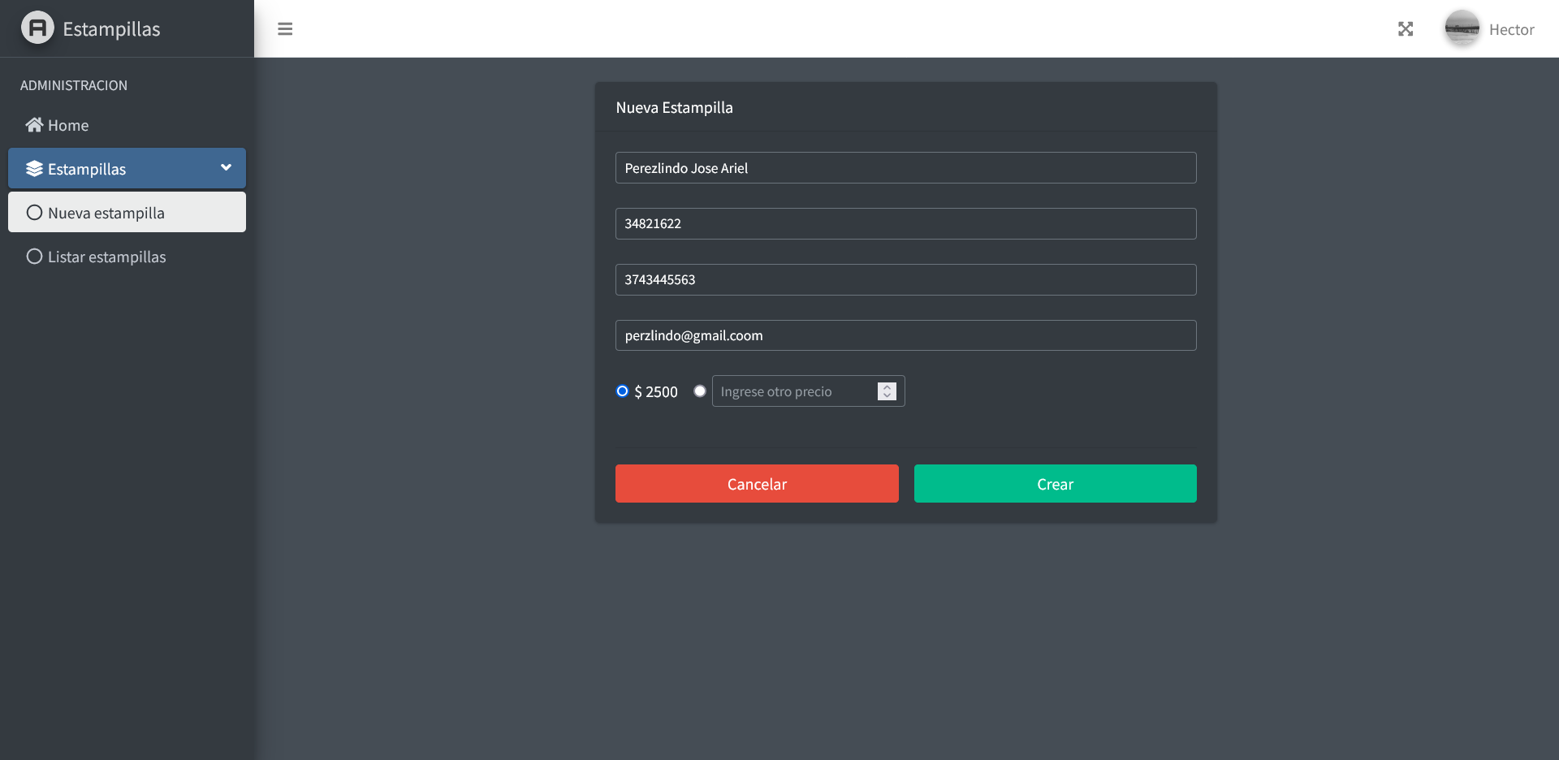Open Hector's user avatar picture

click(x=1462, y=29)
